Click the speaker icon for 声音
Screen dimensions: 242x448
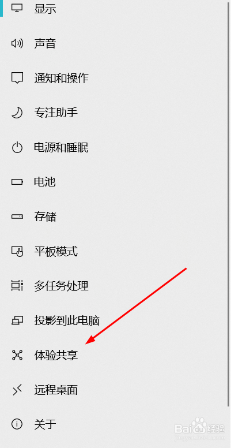click(17, 43)
